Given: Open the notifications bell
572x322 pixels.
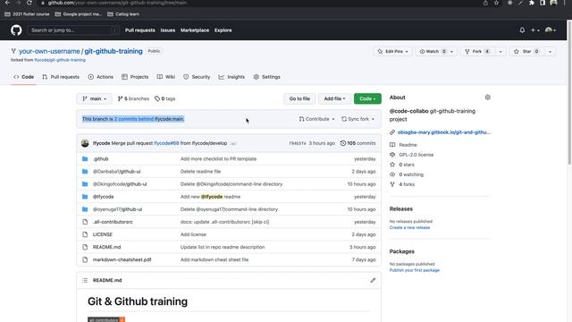Looking at the screenshot, I should coord(522,30).
